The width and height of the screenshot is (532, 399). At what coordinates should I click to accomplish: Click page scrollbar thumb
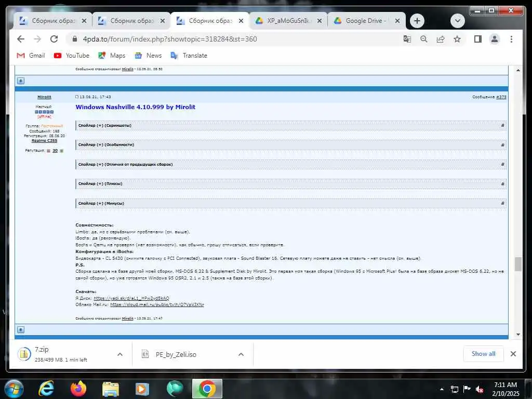point(518,264)
